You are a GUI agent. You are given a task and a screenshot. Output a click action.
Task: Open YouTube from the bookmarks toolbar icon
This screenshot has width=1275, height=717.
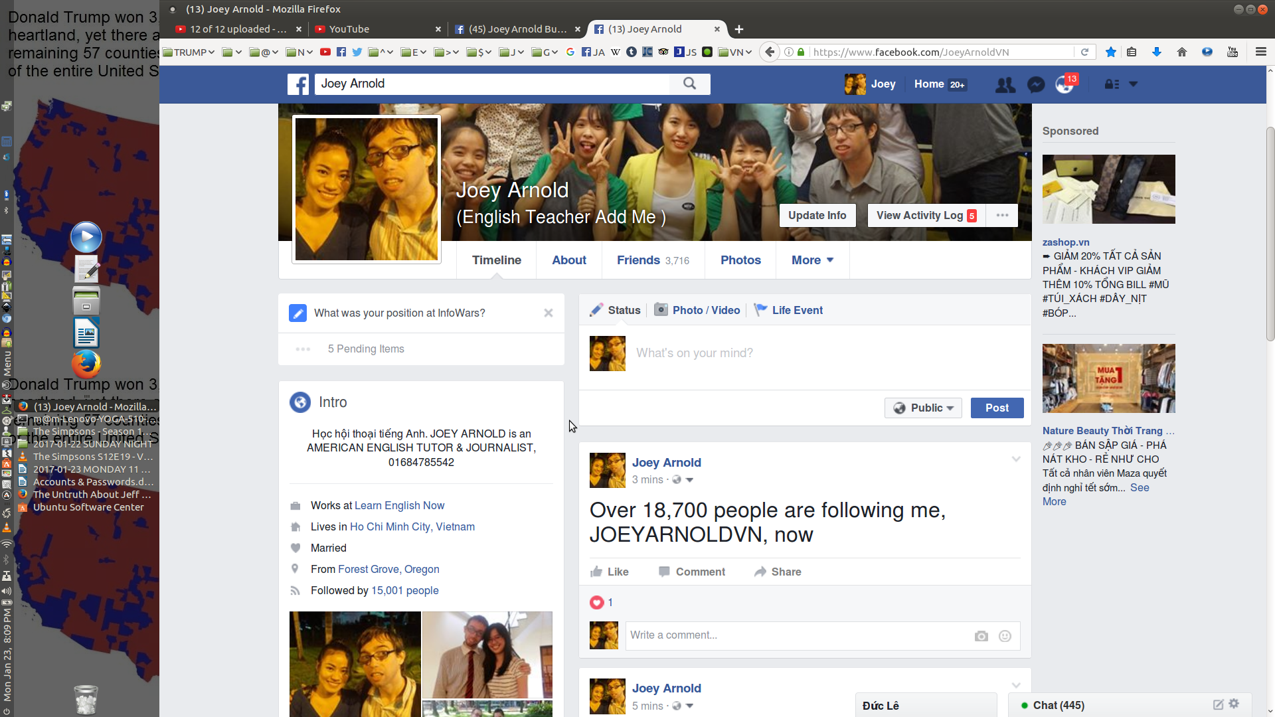[x=326, y=52]
